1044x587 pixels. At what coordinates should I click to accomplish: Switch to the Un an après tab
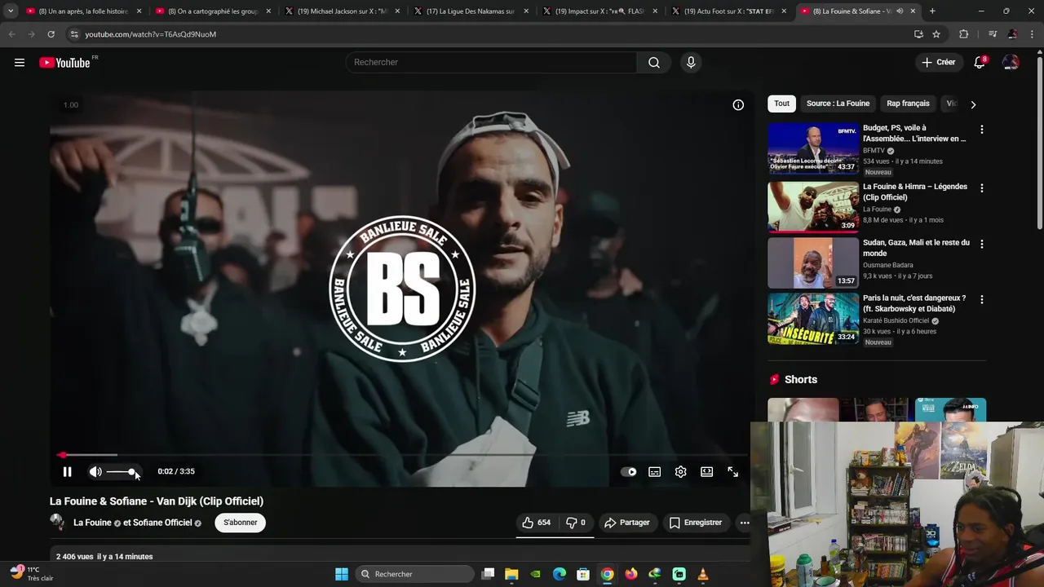tap(83, 11)
